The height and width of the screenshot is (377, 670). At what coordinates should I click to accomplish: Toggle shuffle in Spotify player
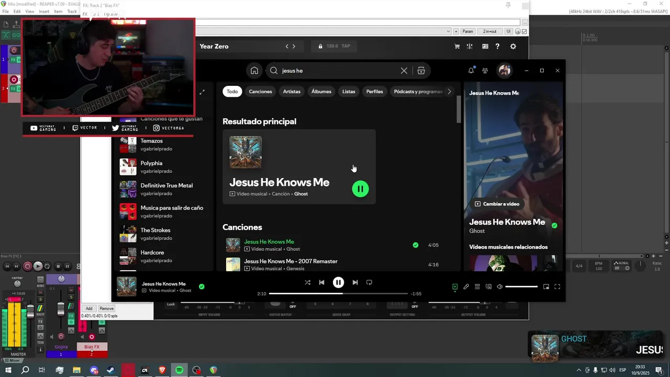[307, 282]
